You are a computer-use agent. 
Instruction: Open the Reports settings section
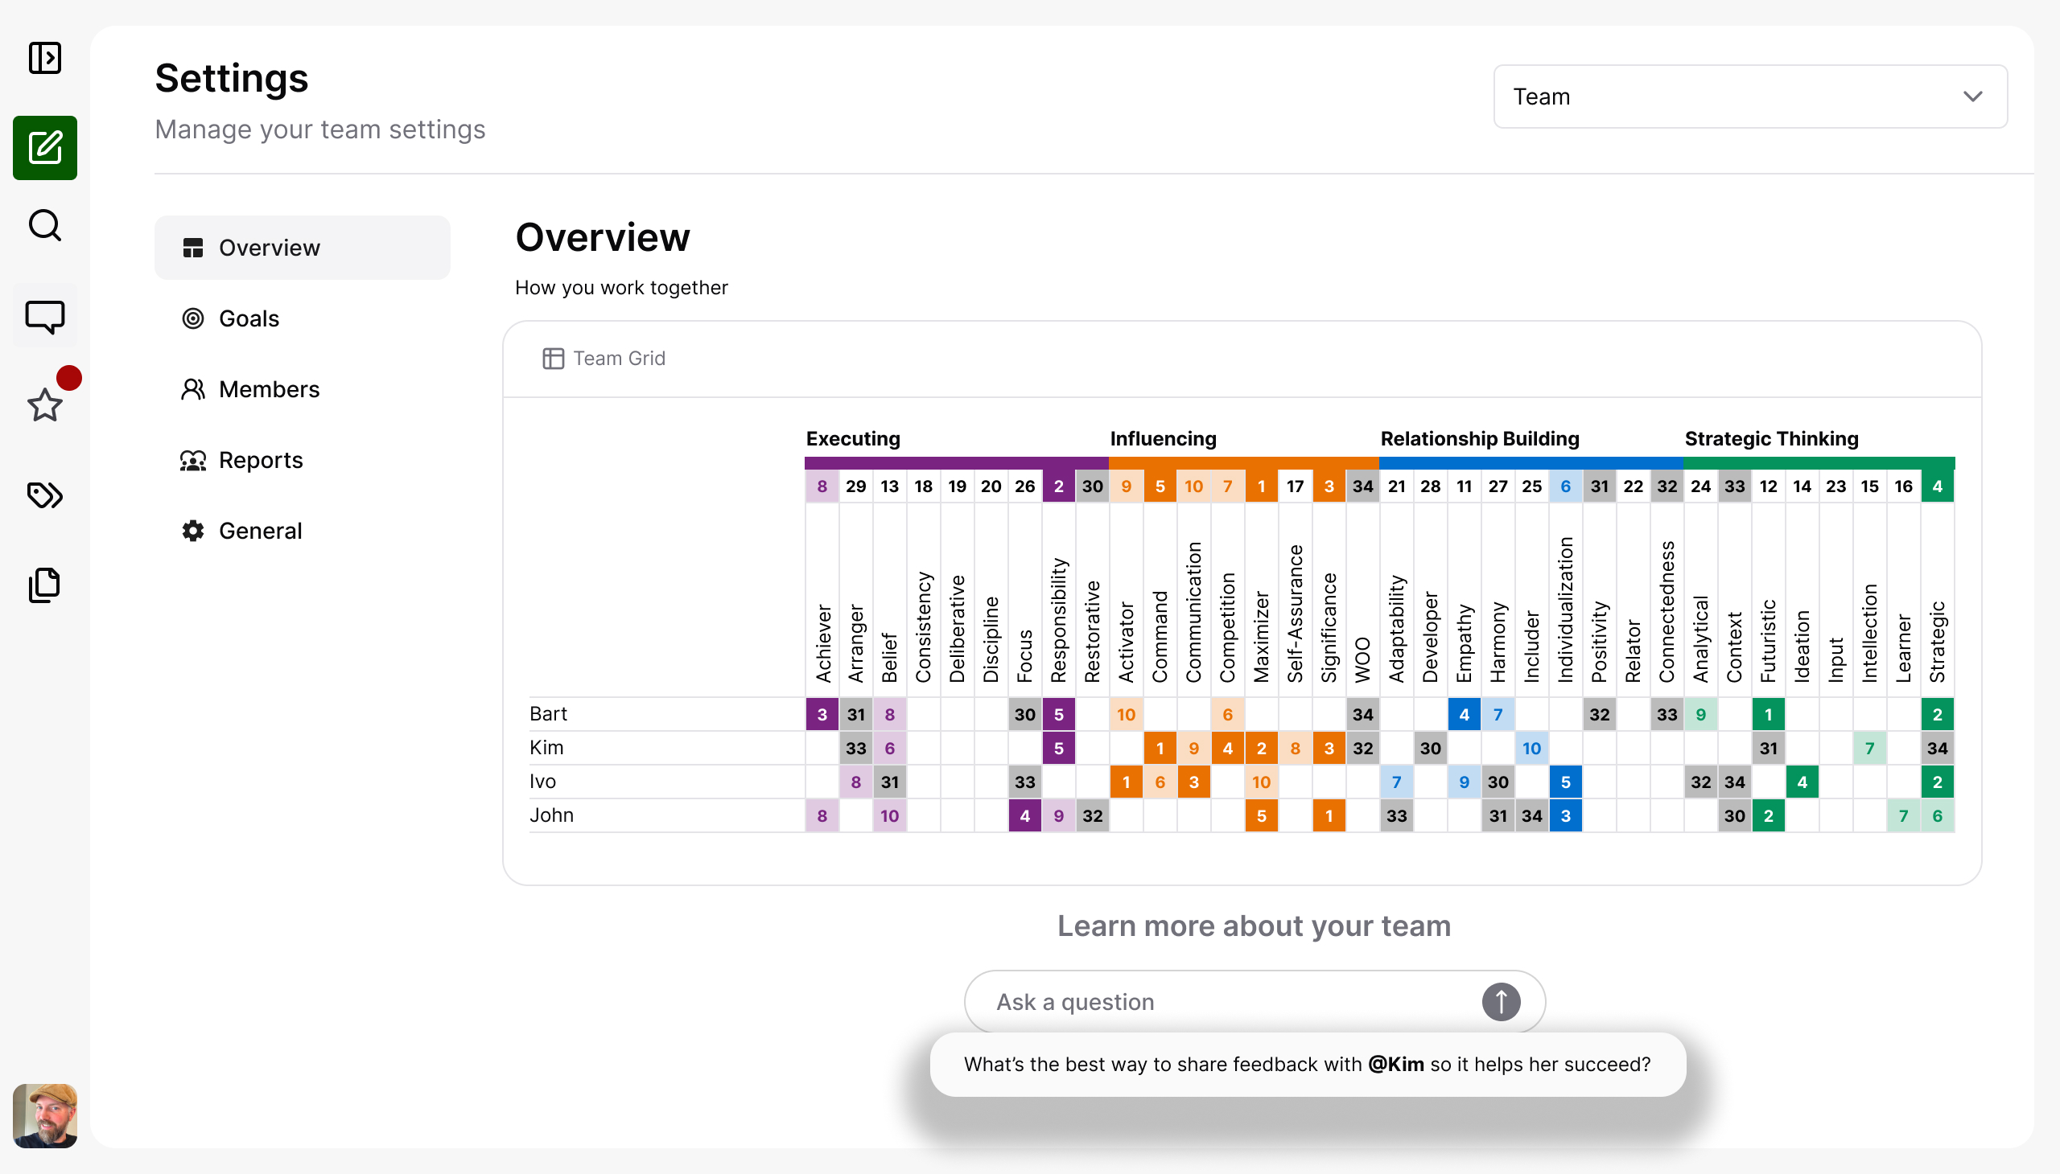(x=260, y=461)
